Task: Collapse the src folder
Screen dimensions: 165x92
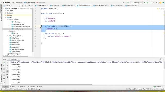Action: pyautogui.click(x=6, y=18)
